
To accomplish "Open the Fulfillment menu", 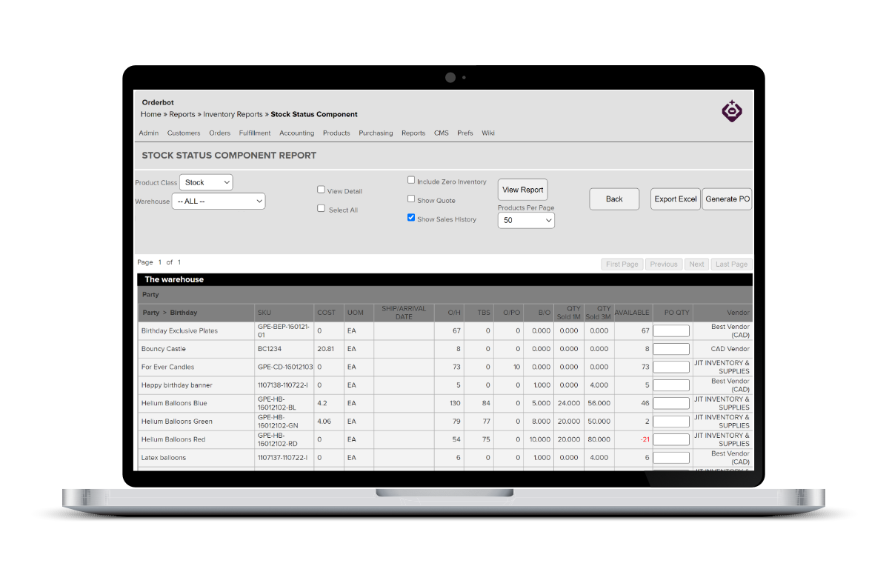I will point(254,133).
